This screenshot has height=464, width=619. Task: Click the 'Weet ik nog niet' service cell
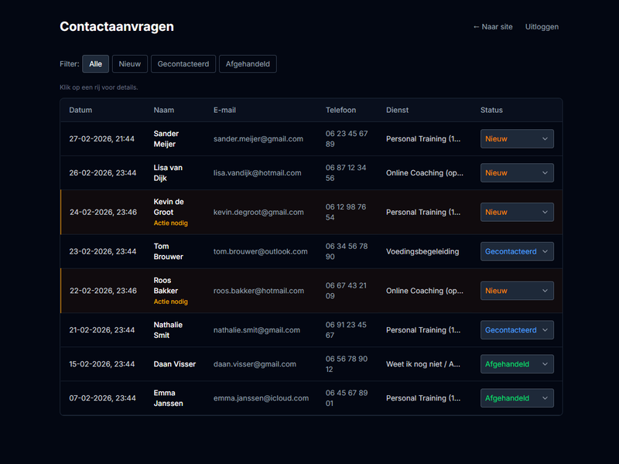(422, 364)
